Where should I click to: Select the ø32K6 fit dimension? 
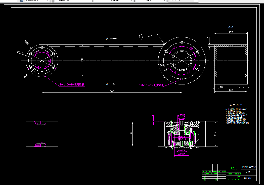tap(182, 118)
